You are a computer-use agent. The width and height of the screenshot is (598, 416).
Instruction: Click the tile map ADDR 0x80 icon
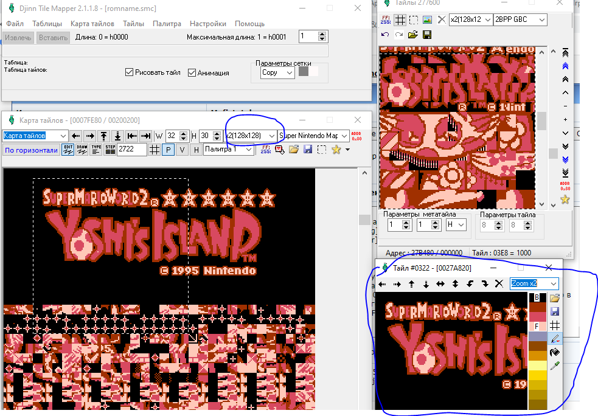(356, 136)
